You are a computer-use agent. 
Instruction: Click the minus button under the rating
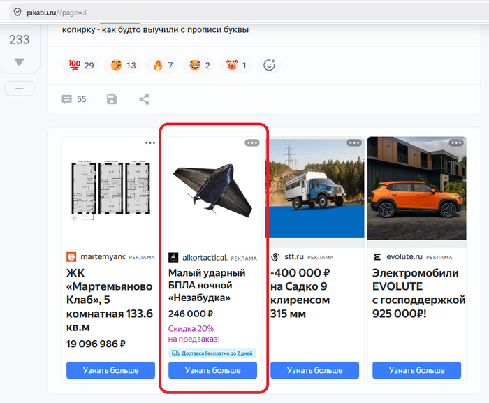tap(20, 88)
